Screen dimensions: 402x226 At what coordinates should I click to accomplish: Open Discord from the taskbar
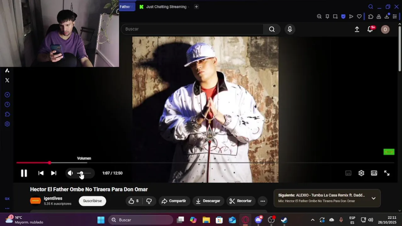[x=258, y=220]
